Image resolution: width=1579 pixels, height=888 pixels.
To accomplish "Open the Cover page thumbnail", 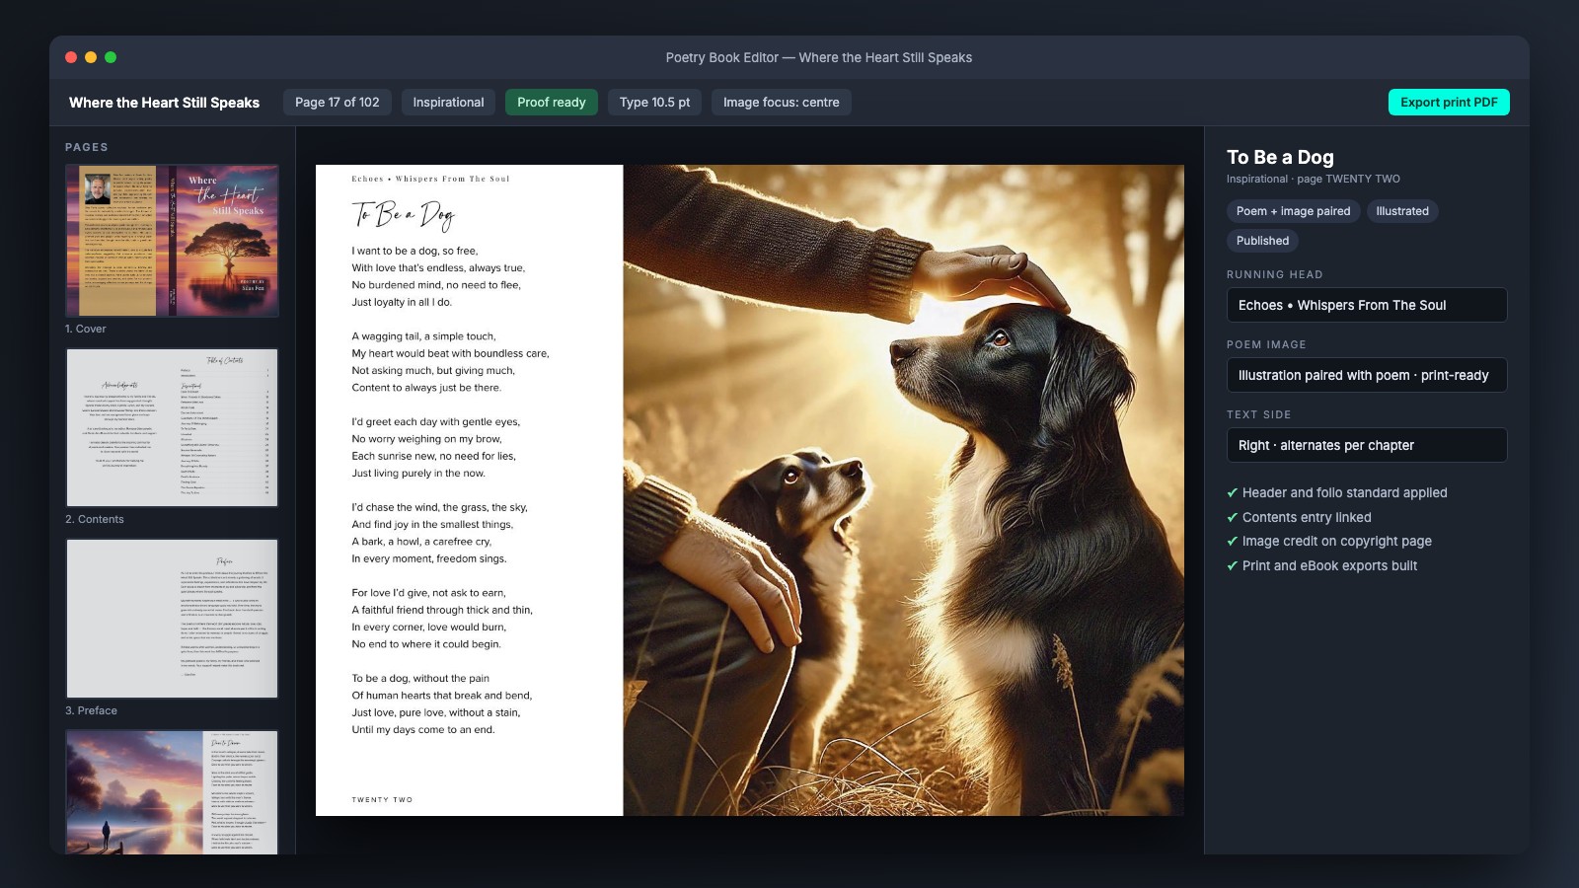I will (173, 241).
